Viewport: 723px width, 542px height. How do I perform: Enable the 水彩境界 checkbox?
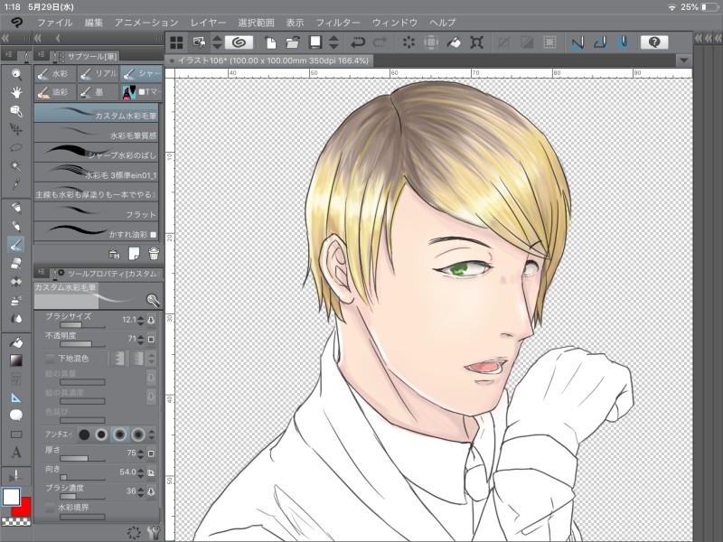[51, 509]
